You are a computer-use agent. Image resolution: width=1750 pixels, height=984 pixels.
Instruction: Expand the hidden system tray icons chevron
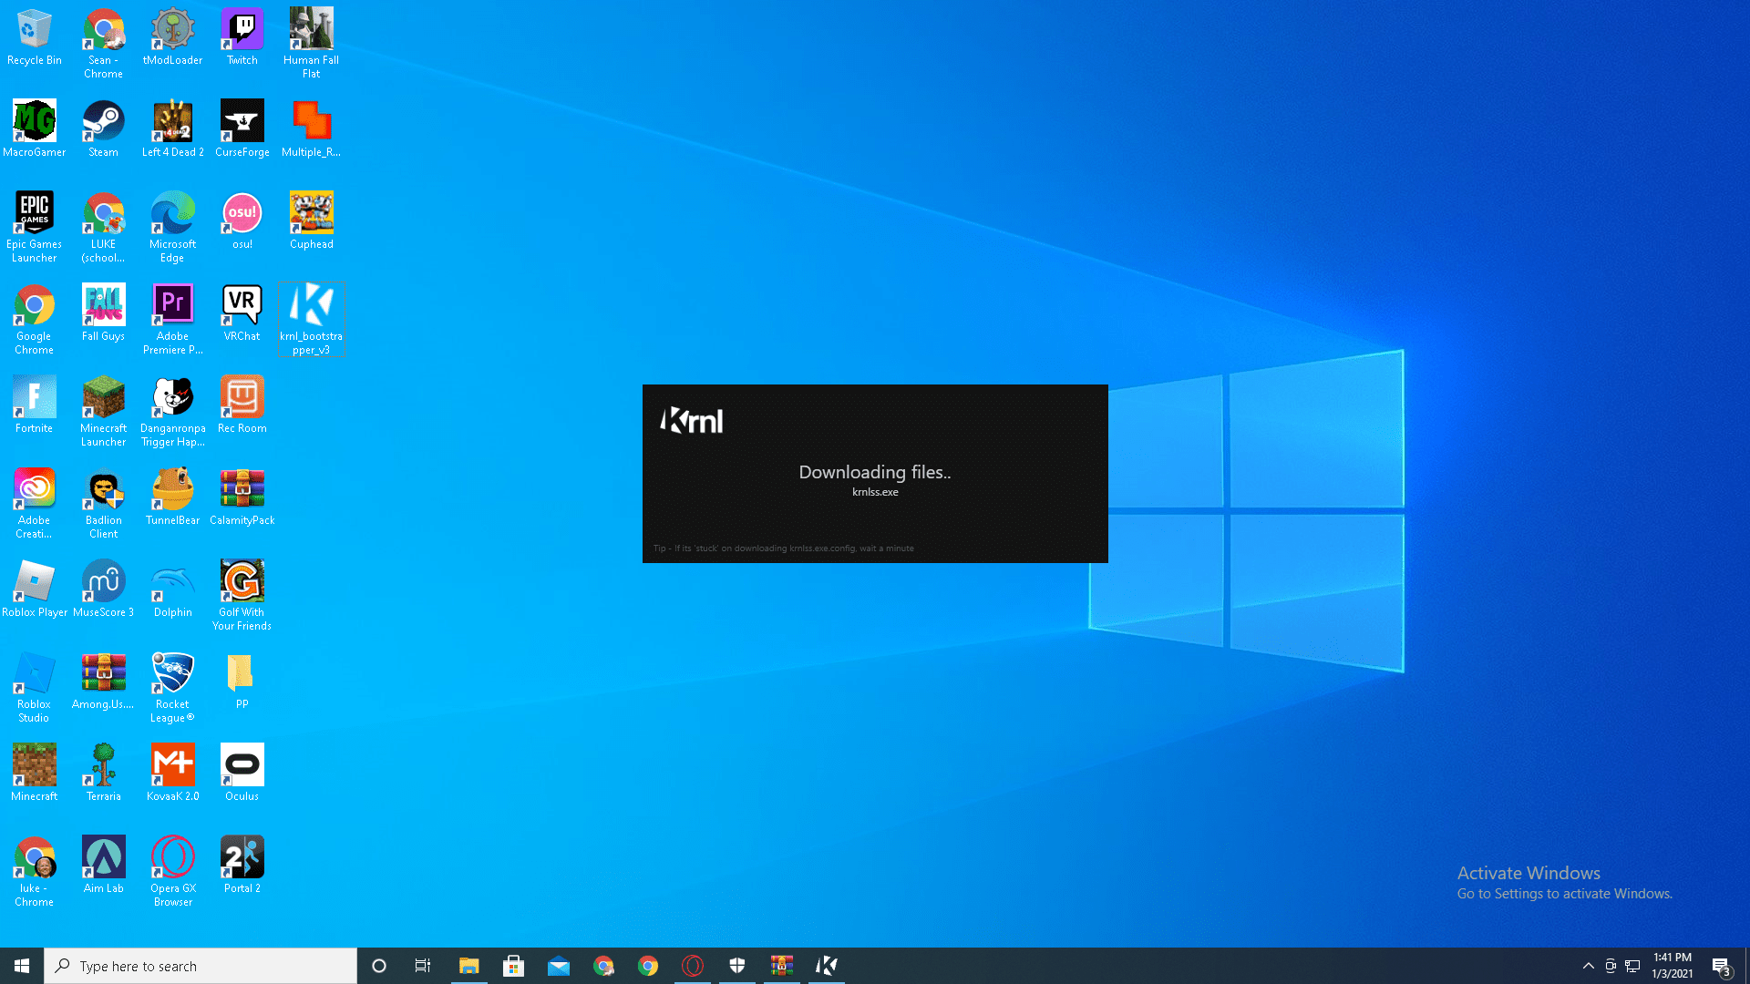pos(1588,966)
